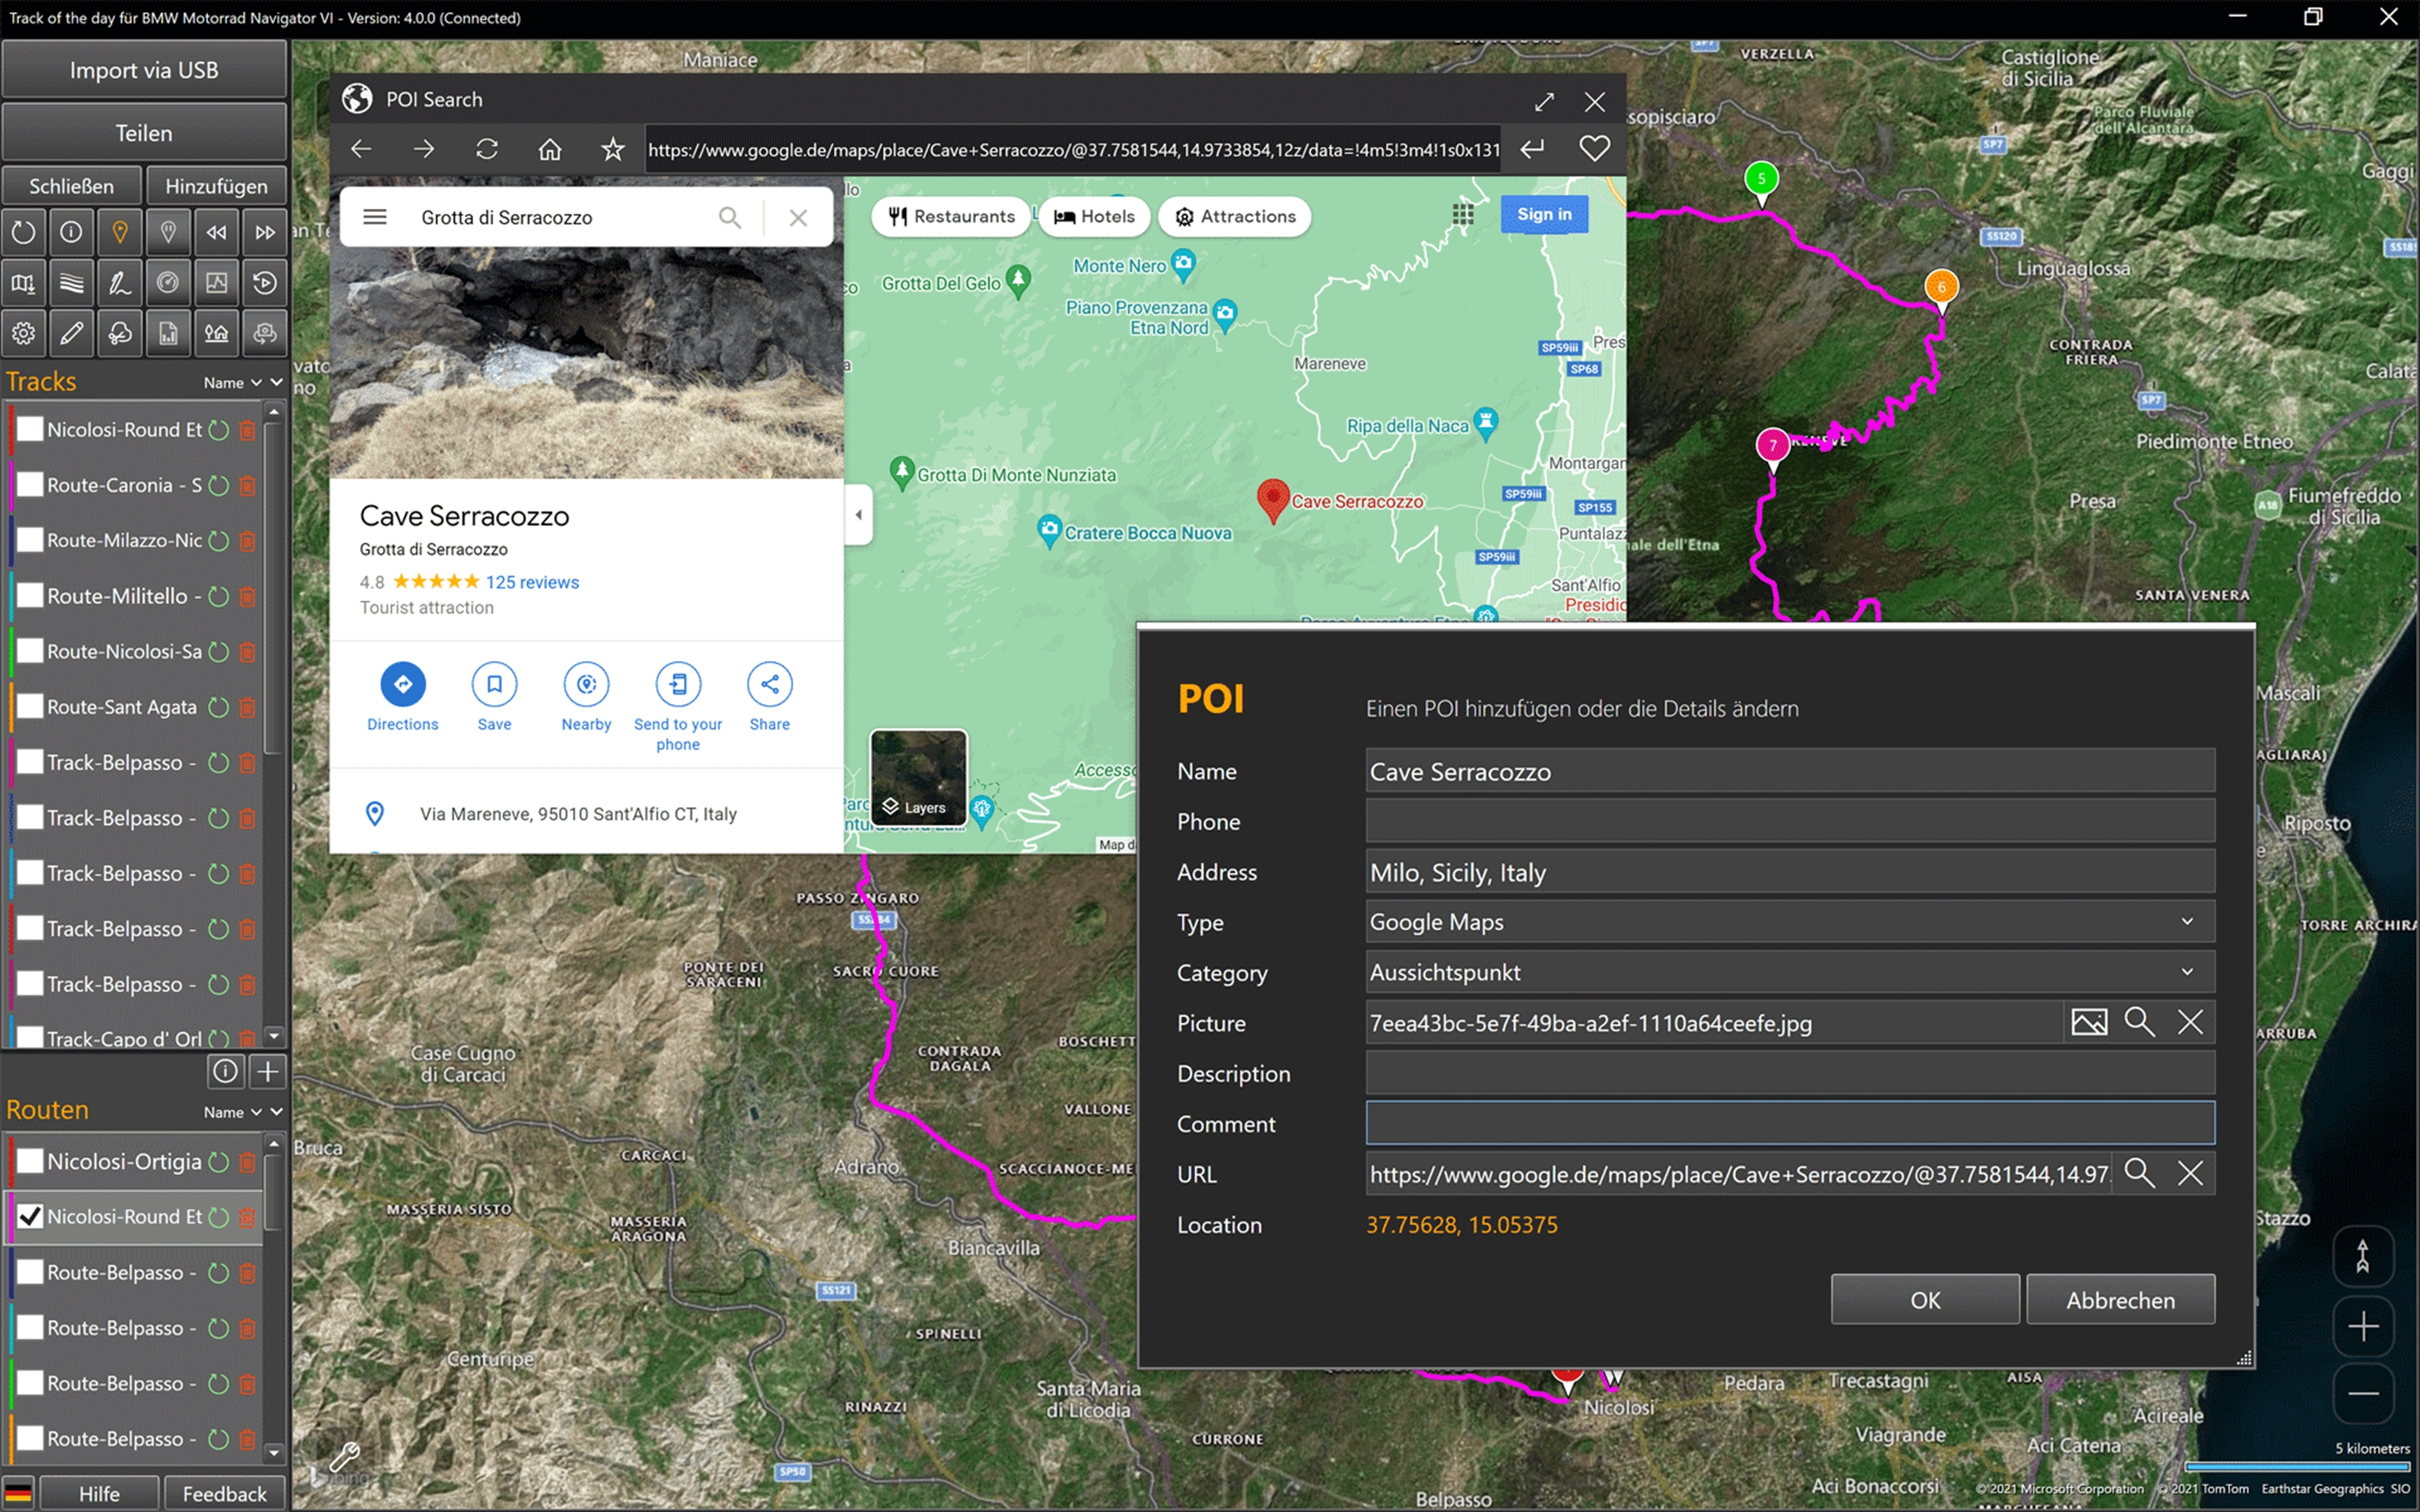This screenshot has height=1512, width=2420.
Task: Select the Attractions filter chip
Action: 1235,216
